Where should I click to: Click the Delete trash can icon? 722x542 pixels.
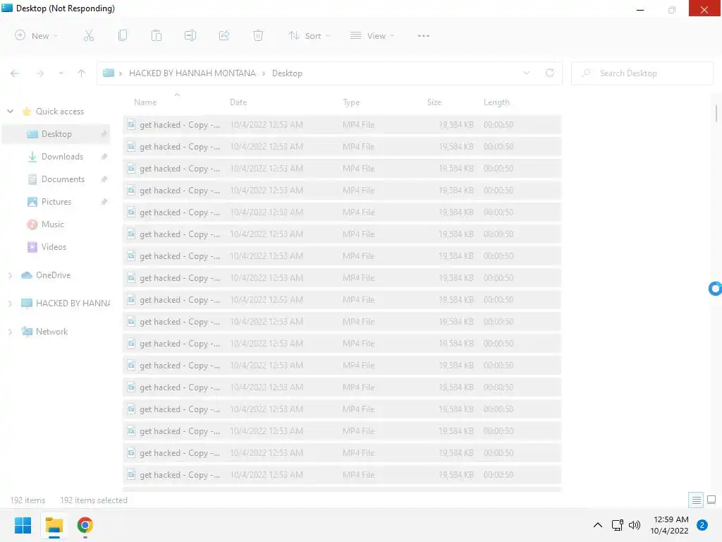pos(258,35)
